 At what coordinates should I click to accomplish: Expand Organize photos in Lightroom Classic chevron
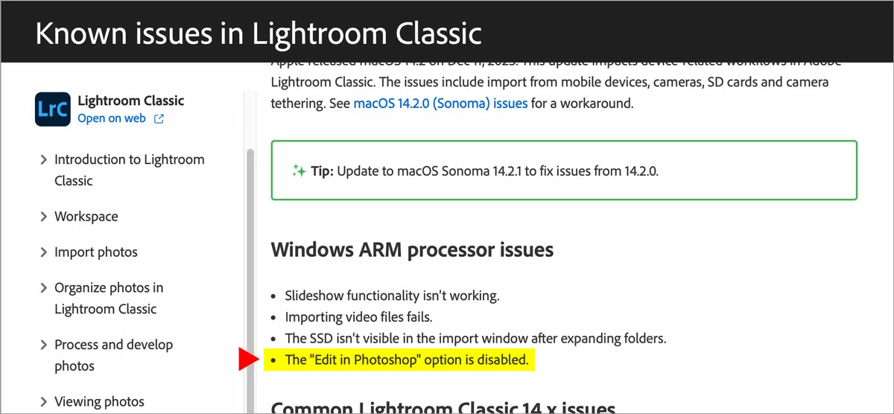(x=43, y=288)
